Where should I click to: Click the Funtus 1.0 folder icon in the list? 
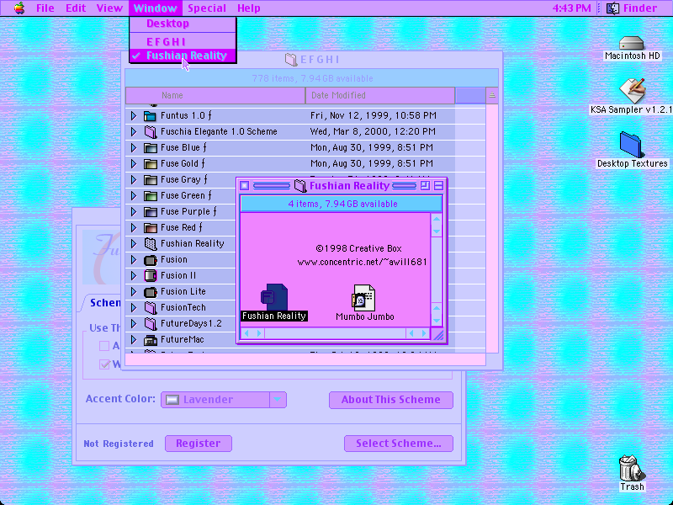coord(150,115)
